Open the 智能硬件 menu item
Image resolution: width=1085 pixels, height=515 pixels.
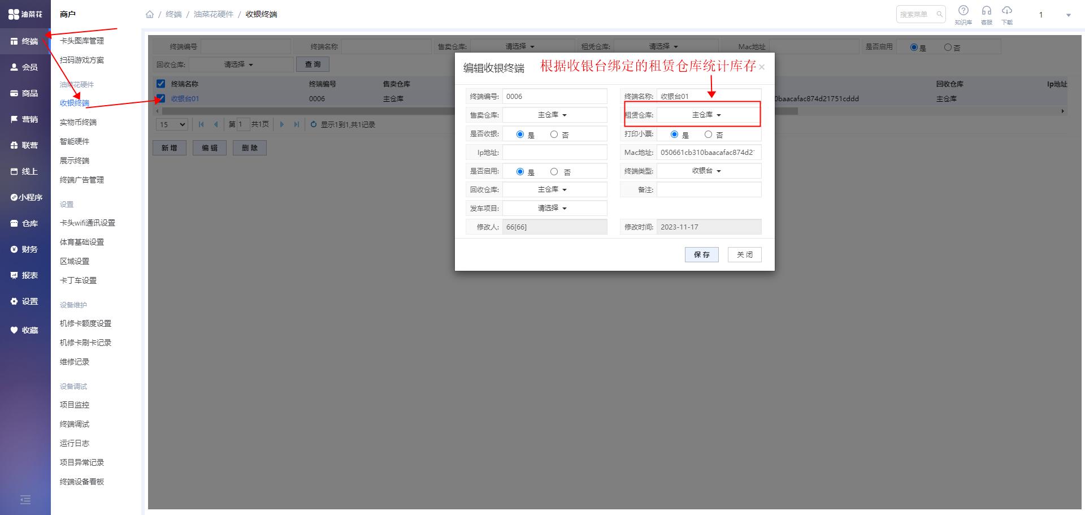pos(75,141)
